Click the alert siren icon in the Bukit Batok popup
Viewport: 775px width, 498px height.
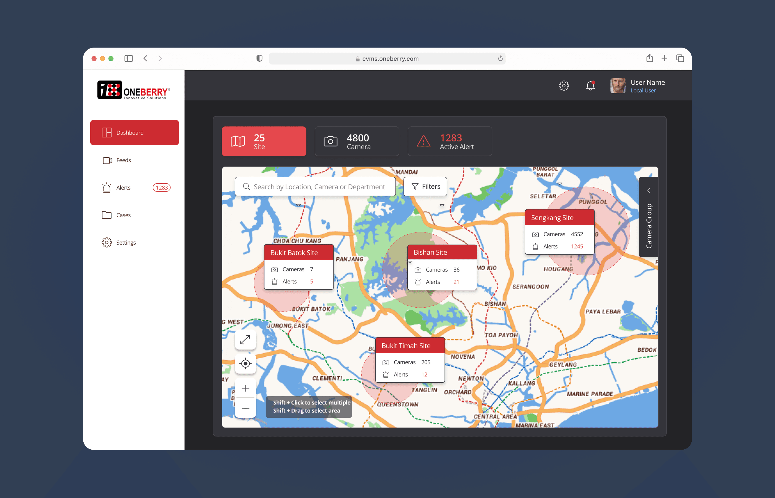(x=275, y=281)
